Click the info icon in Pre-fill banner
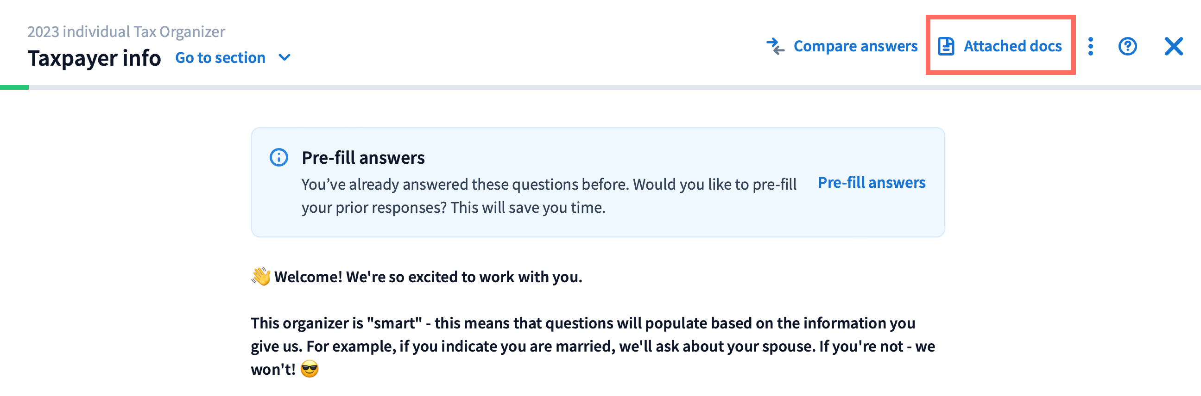 [x=279, y=157]
